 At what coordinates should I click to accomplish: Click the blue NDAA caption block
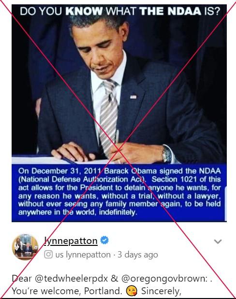pos(119,193)
